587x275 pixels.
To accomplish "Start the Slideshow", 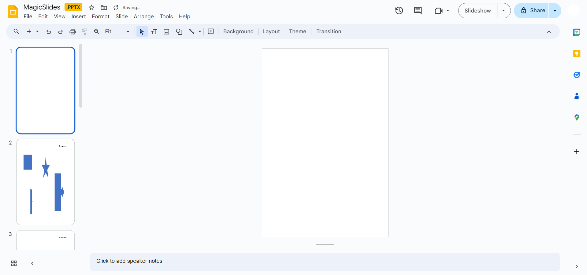I will pos(477,11).
